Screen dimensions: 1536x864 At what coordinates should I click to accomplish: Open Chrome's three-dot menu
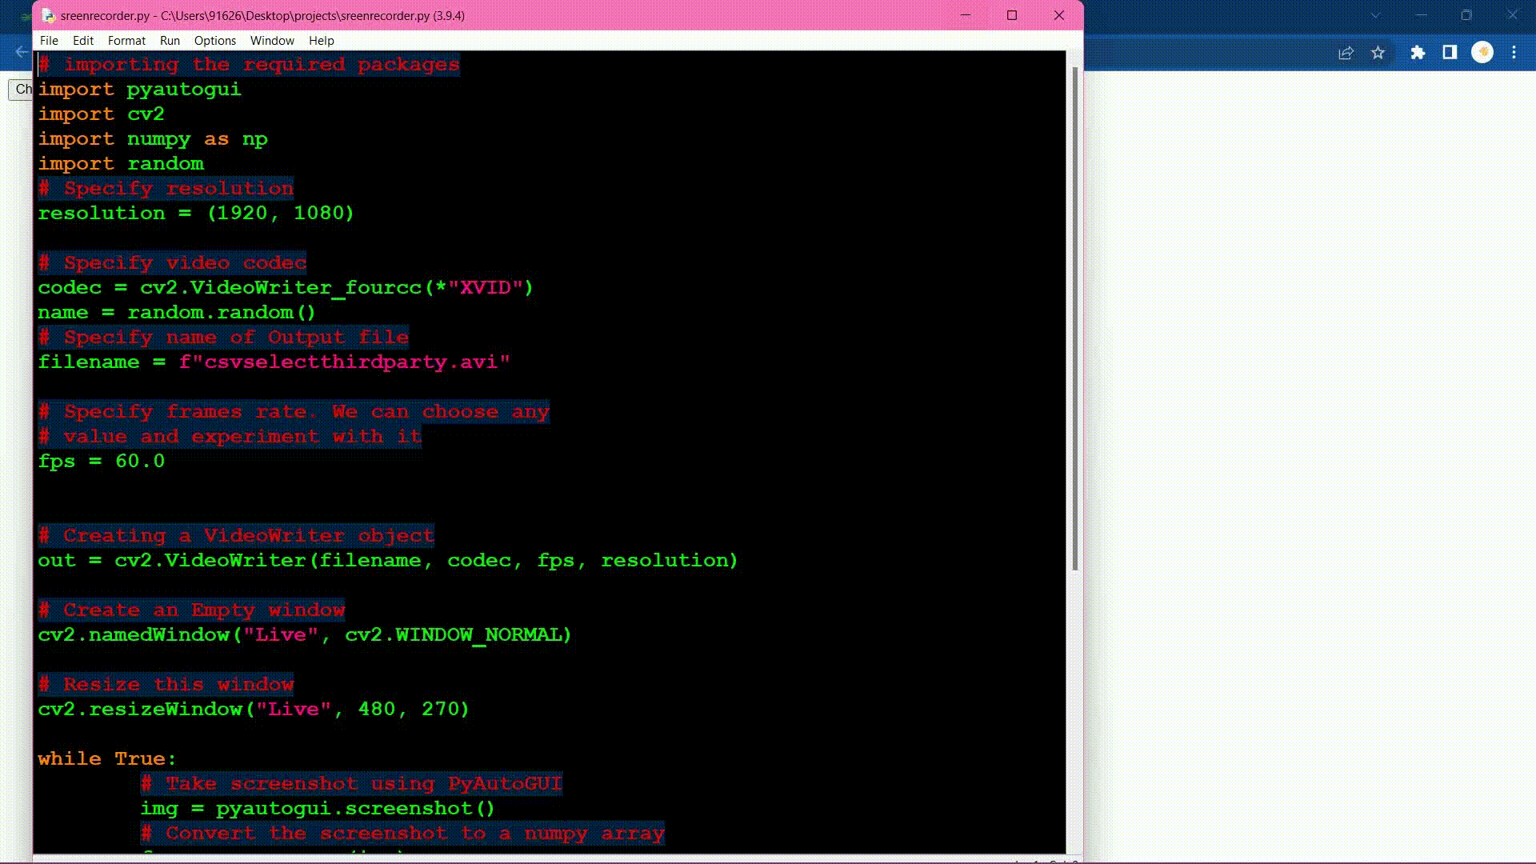coord(1514,53)
